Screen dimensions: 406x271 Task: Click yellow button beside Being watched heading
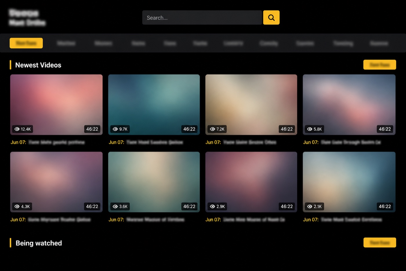point(380,243)
